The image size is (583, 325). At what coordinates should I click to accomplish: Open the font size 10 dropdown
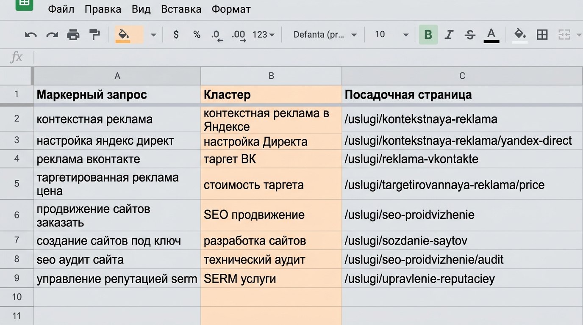(391, 35)
